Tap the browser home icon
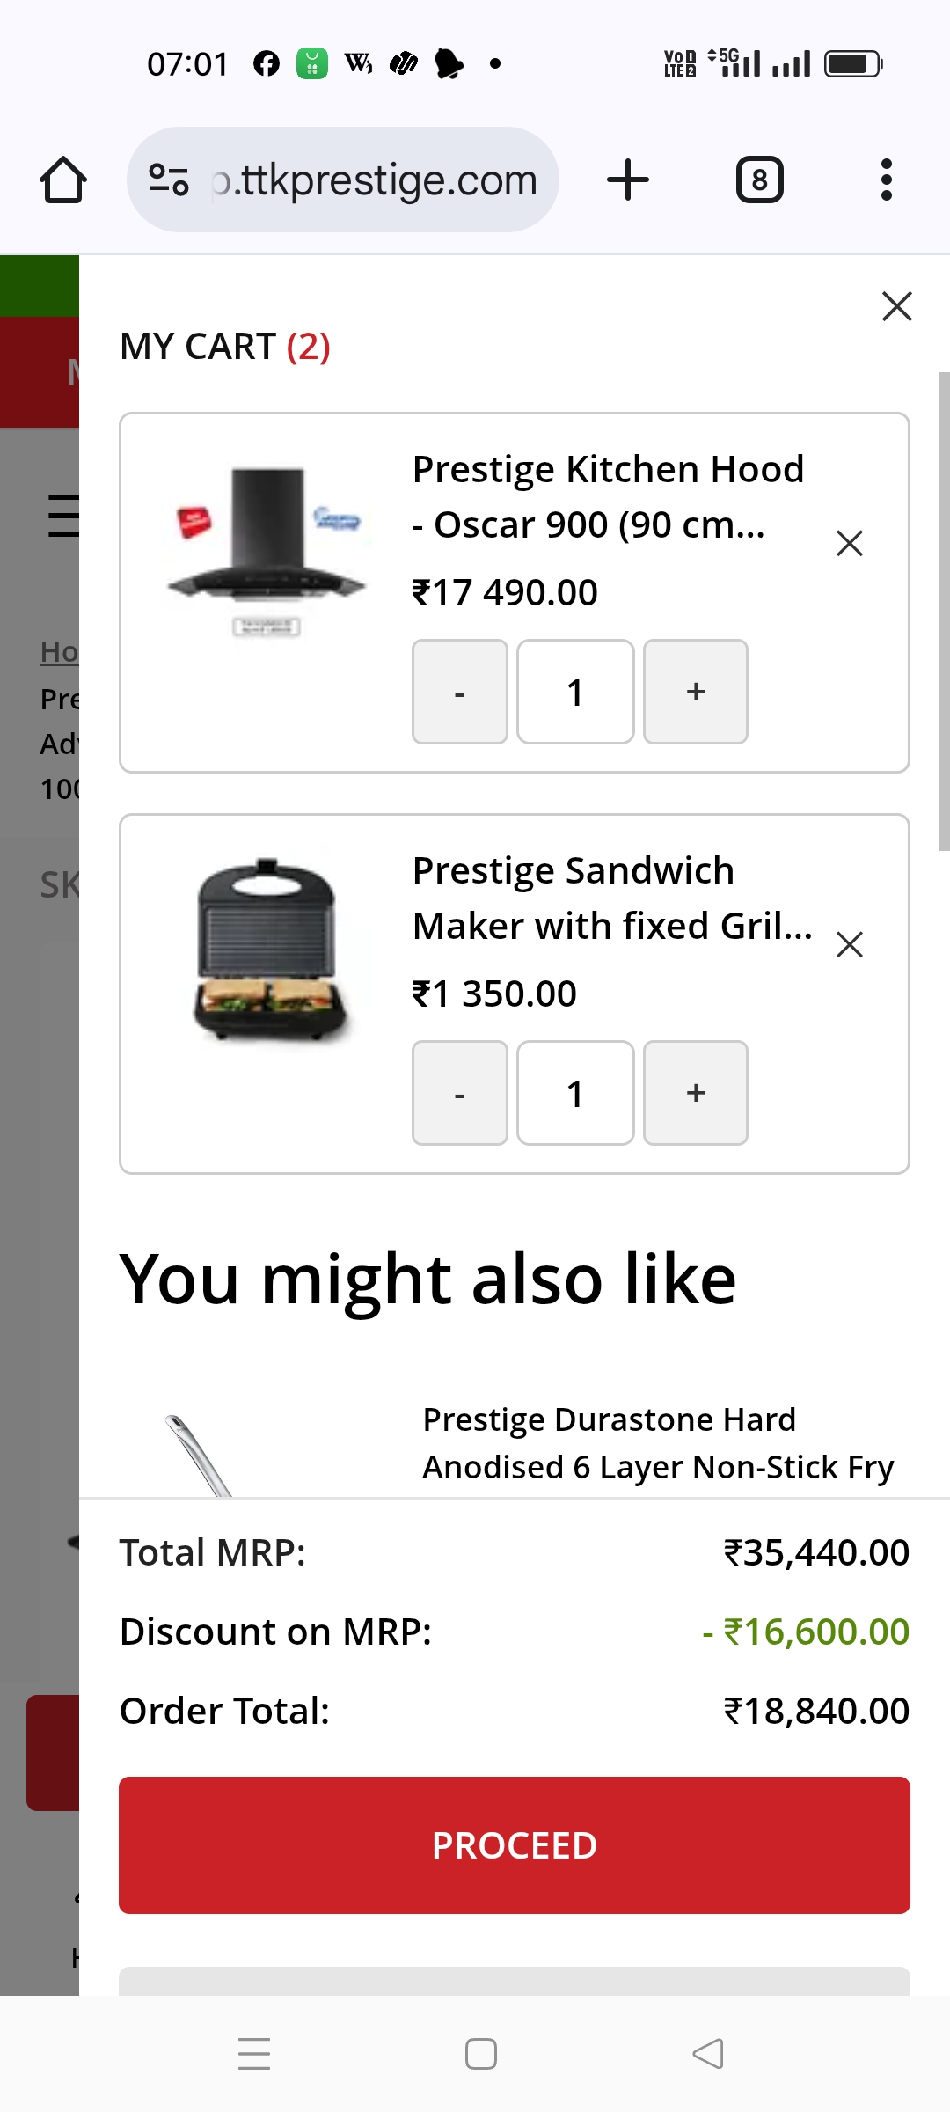950x2112 pixels. (63, 180)
